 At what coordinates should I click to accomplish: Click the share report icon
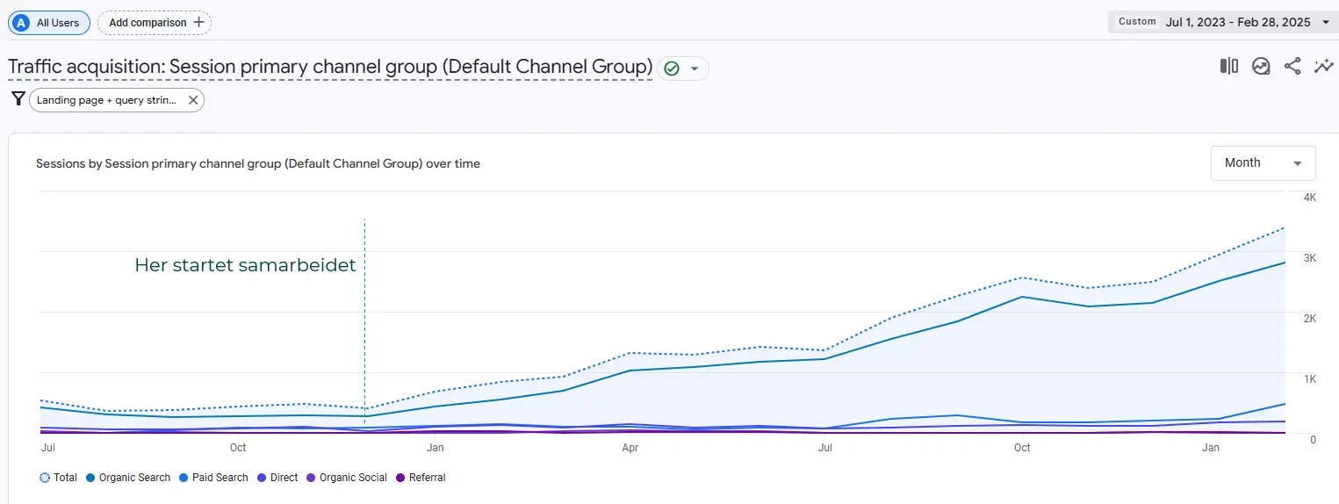point(1292,67)
